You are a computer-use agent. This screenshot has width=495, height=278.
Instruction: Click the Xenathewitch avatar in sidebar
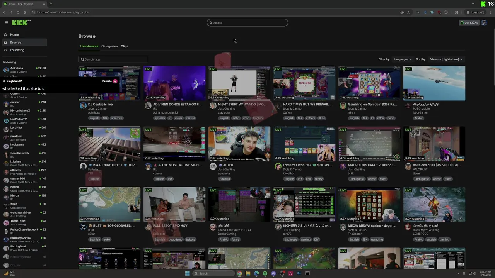[6, 155]
